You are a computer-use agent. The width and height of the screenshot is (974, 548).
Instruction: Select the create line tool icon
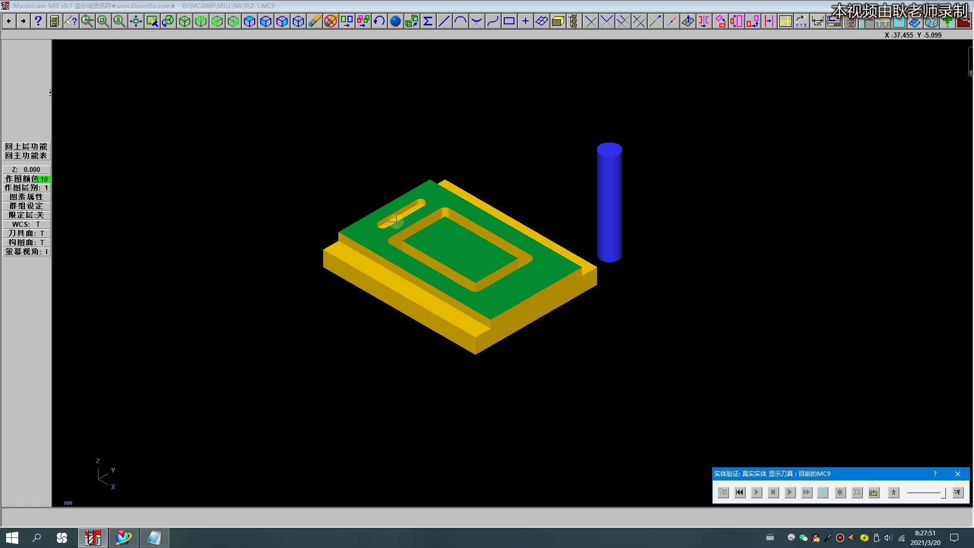tap(444, 21)
